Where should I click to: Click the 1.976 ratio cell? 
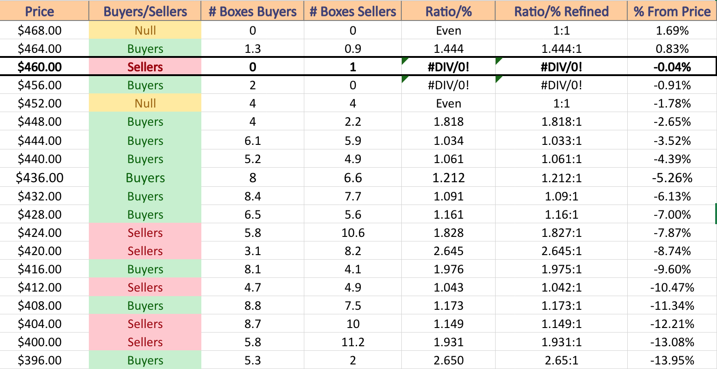point(448,269)
